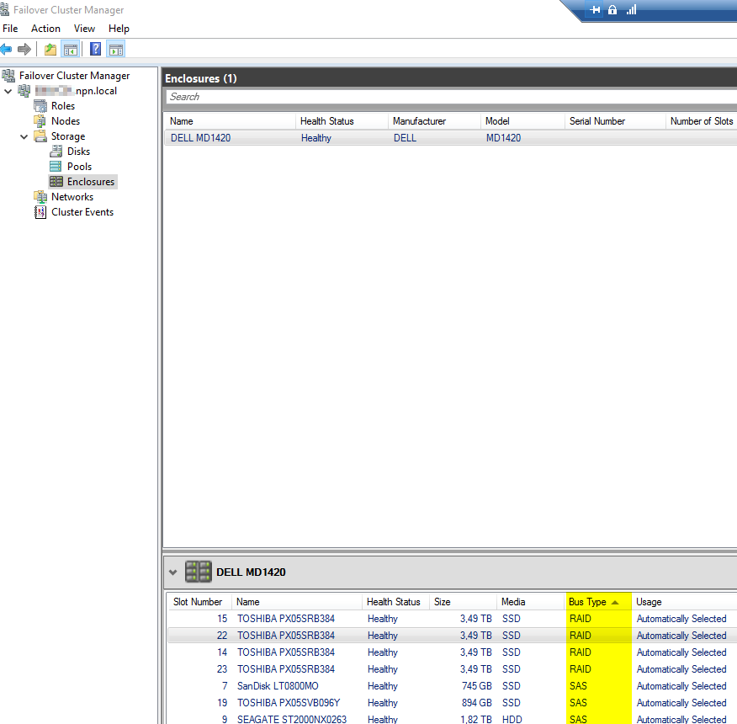Screen dimensions: 737x724
Task: Pin the remote connection bar
Action: click(x=596, y=10)
